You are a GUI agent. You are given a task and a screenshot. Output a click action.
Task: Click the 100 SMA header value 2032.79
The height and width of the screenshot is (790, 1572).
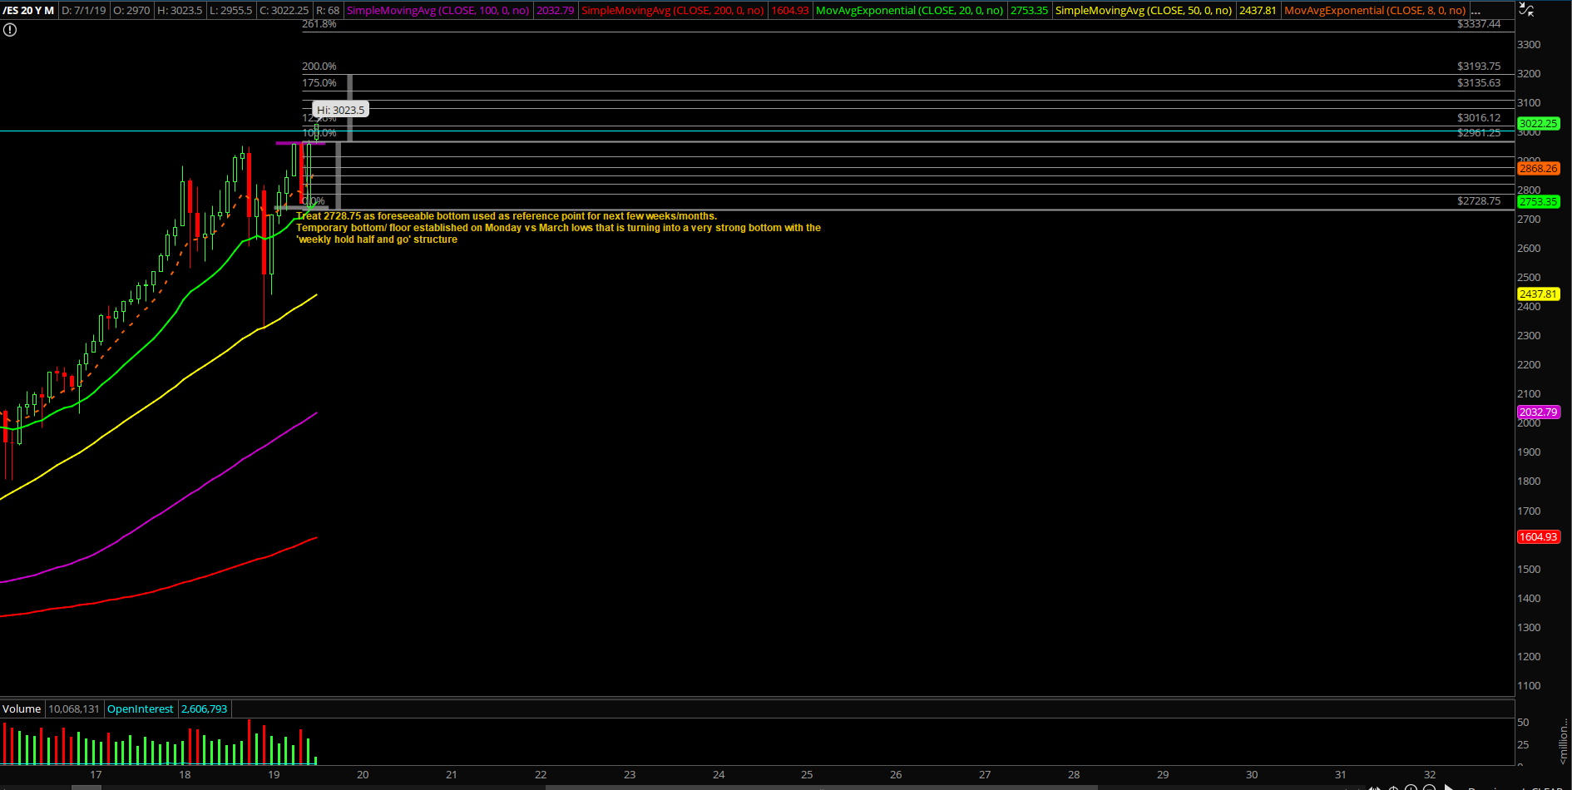(555, 11)
